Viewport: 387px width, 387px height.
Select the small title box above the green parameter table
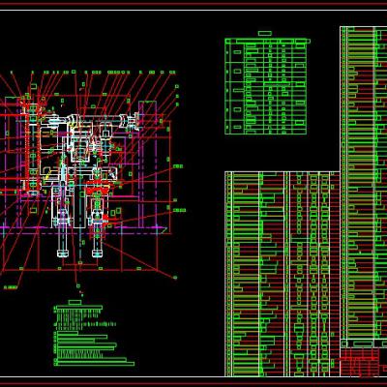(x=265, y=33)
